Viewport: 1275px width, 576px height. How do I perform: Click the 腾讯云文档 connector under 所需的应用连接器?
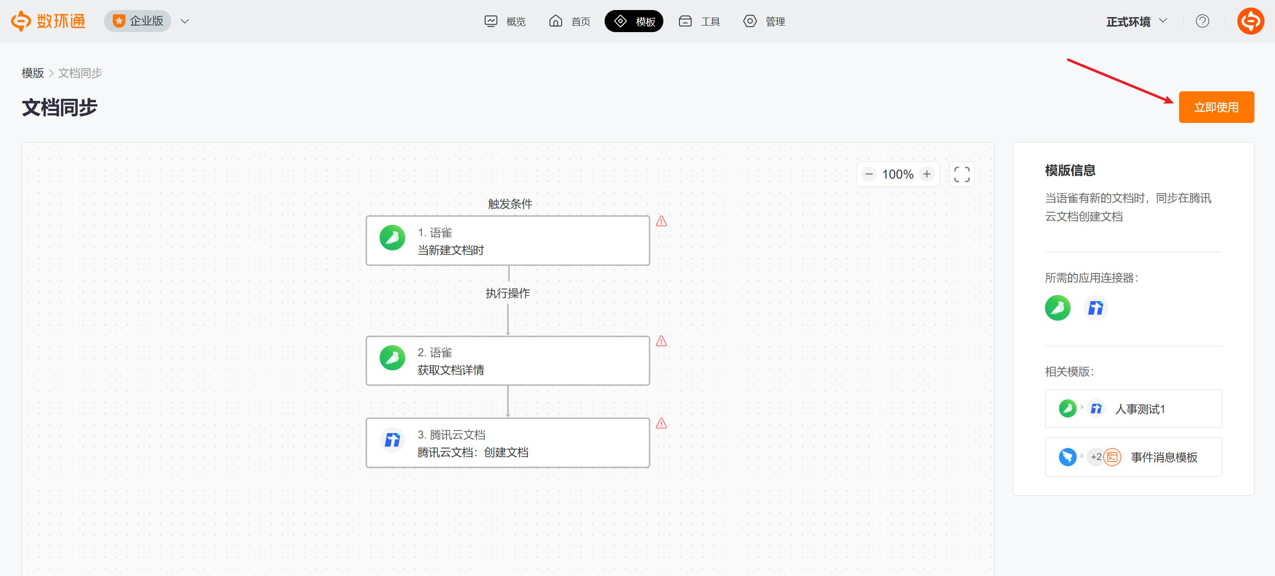coord(1095,308)
